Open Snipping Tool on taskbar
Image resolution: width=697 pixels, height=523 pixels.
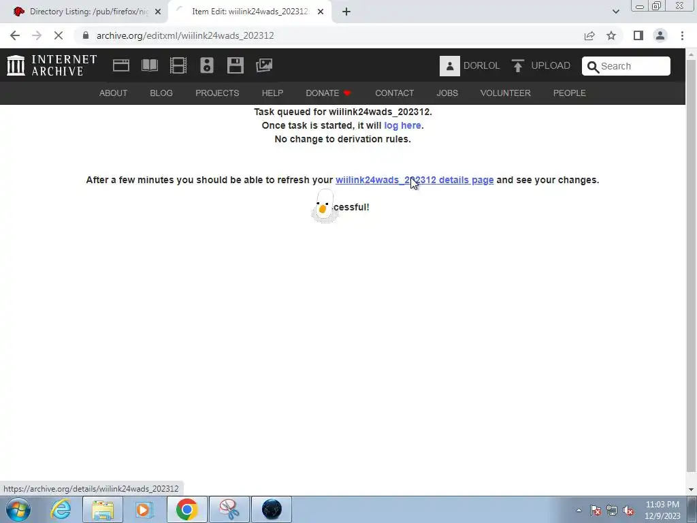[x=229, y=509]
